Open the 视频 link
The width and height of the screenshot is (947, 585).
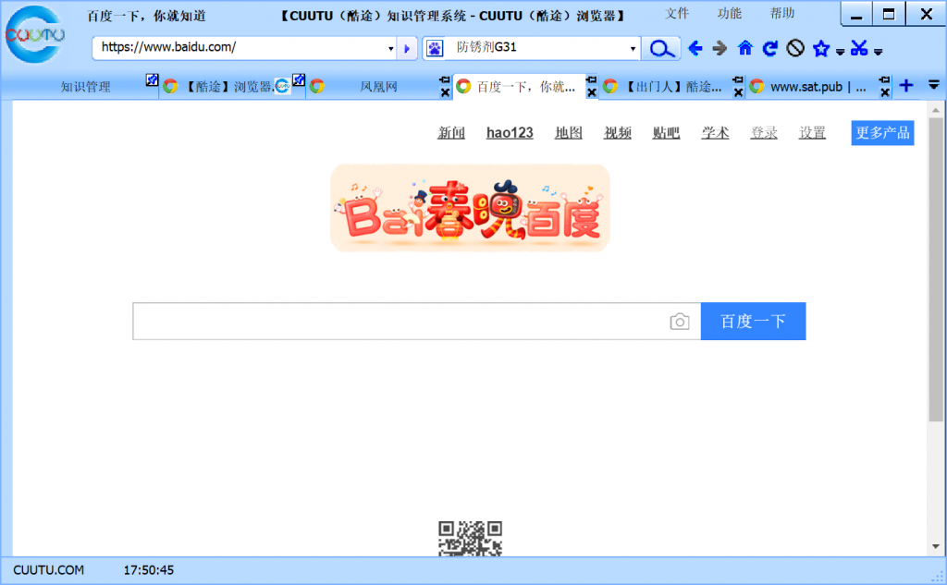617,133
